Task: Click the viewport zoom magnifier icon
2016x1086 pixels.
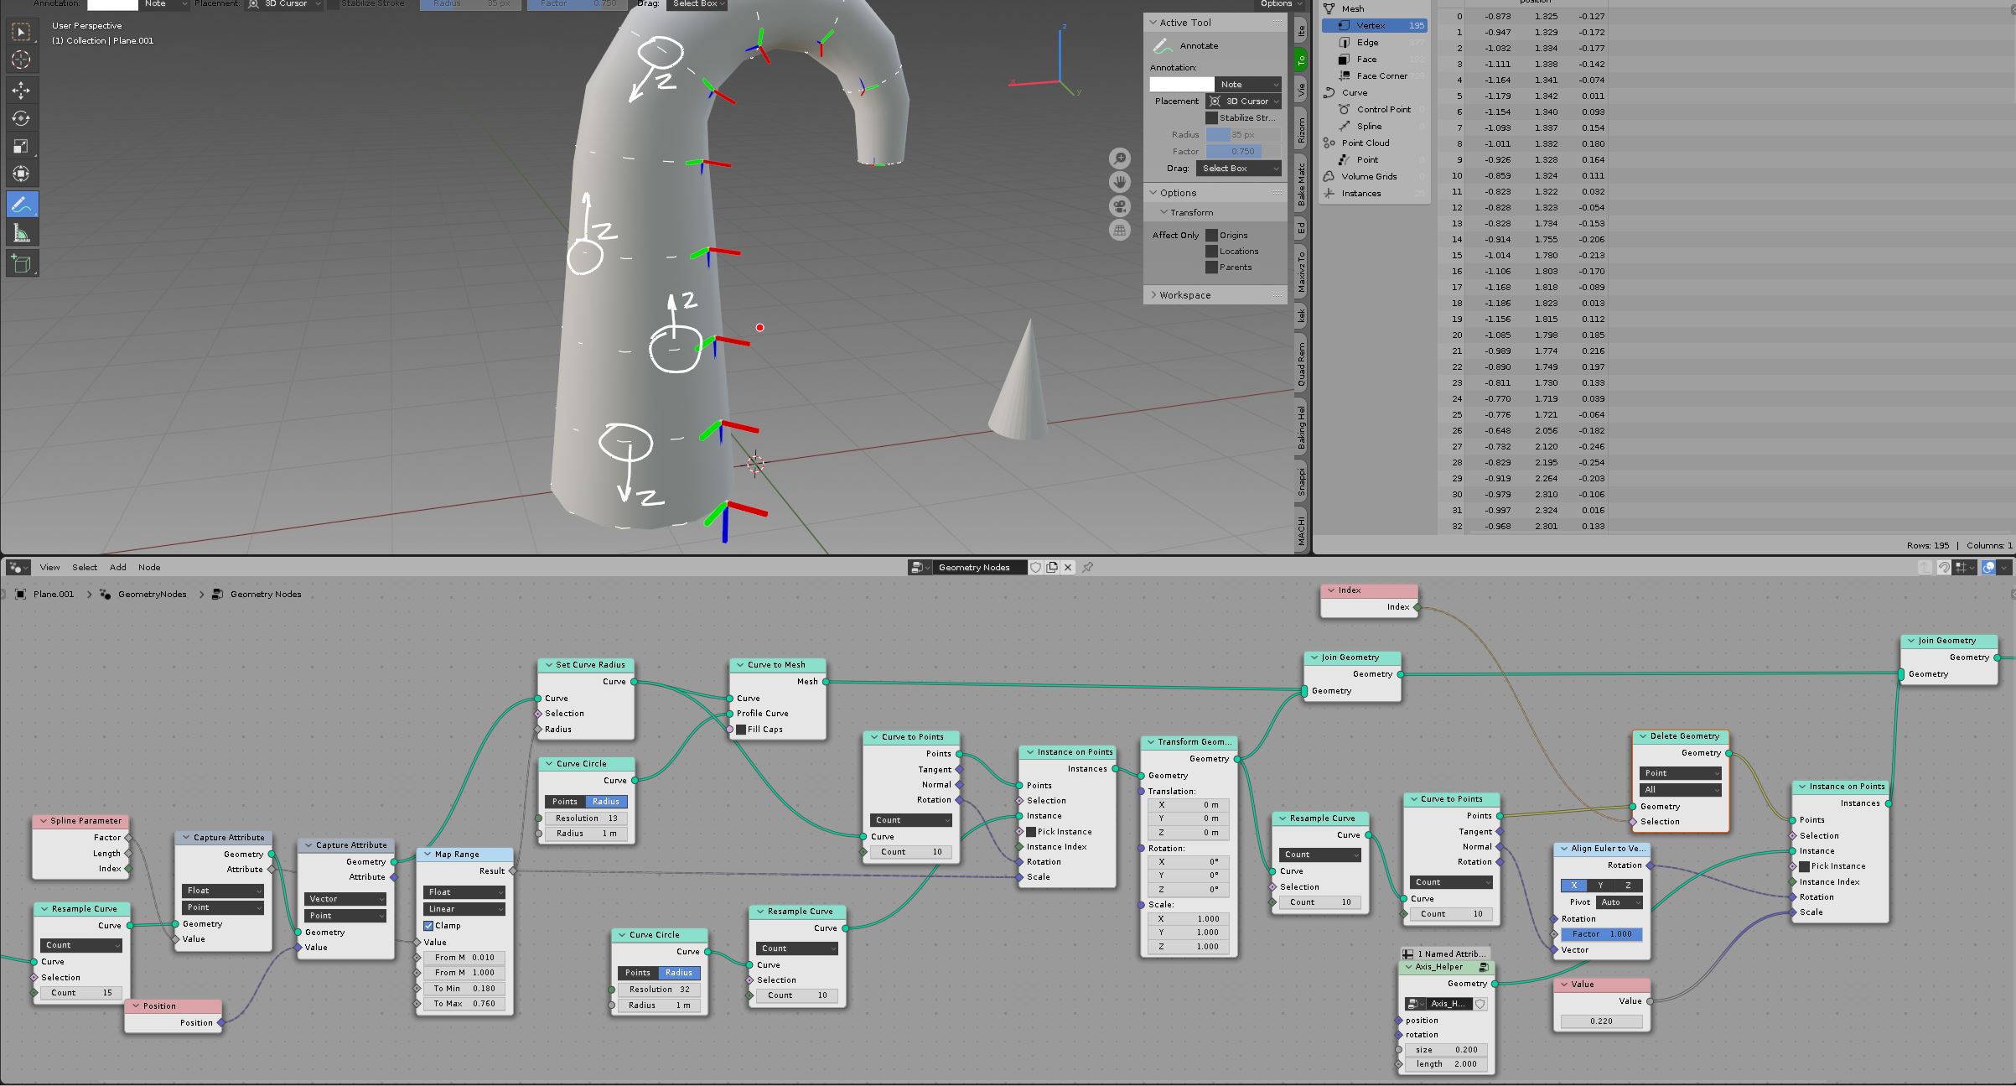Action: pos(1120,158)
